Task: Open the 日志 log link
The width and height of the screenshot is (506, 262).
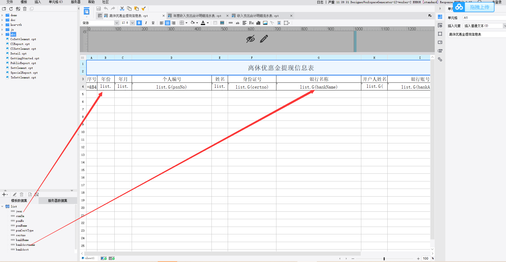Action: click(x=320, y=2)
